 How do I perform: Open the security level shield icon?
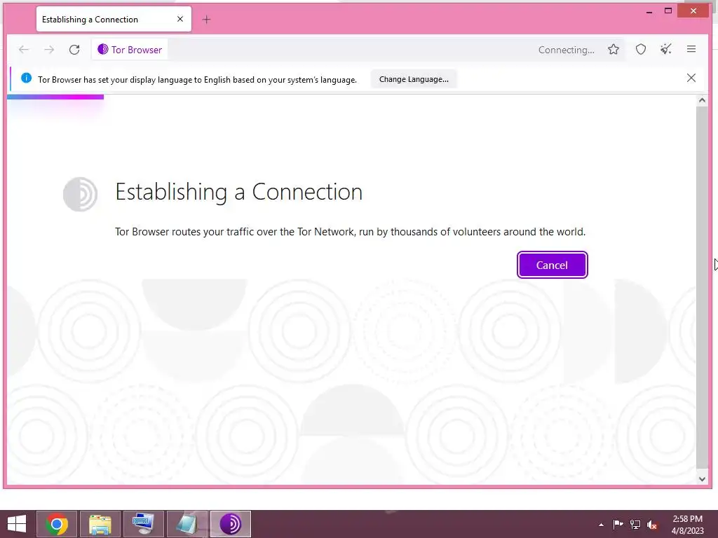[x=641, y=50]
